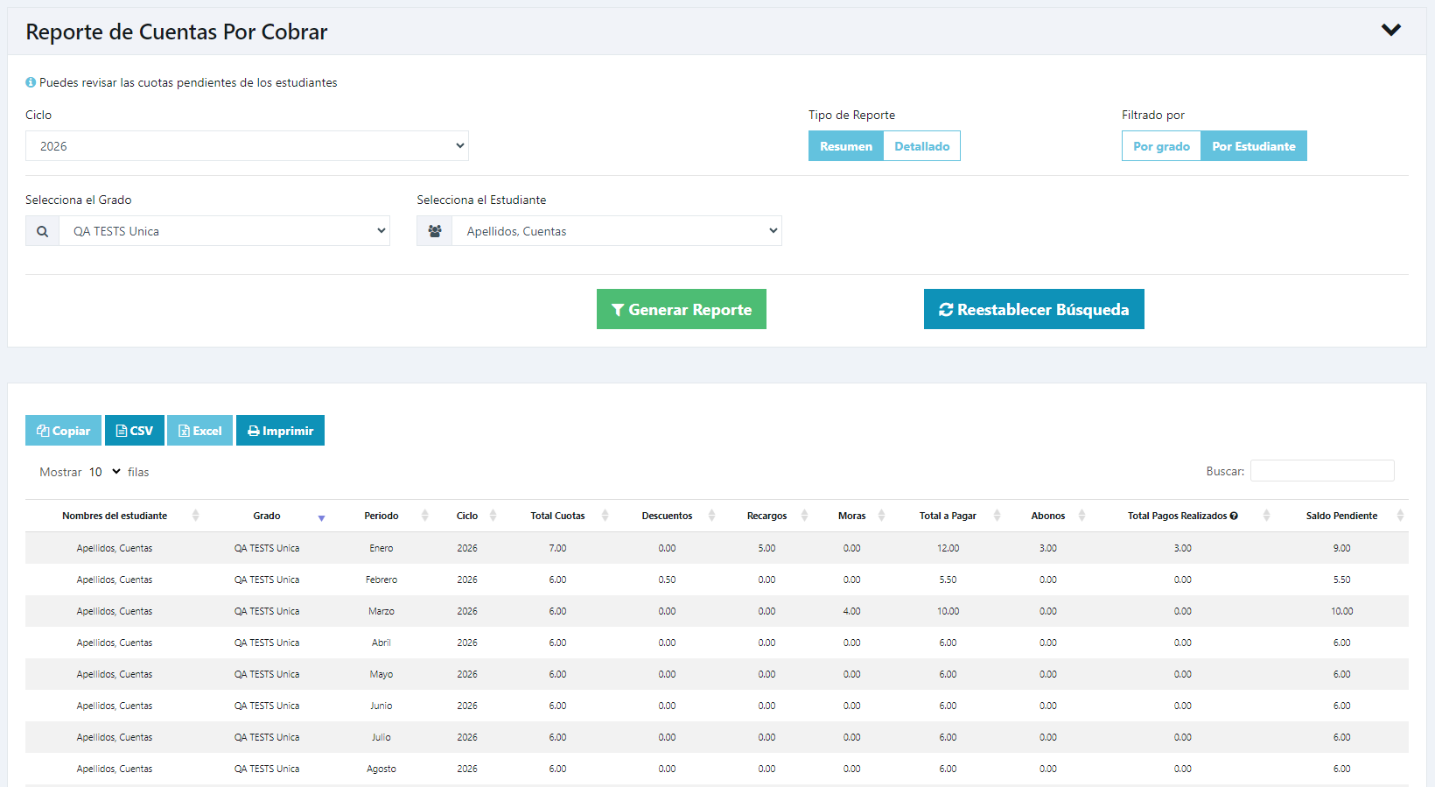
Task: Click 3.00 Abonos value in Enero row
Action: (1048, 548)
